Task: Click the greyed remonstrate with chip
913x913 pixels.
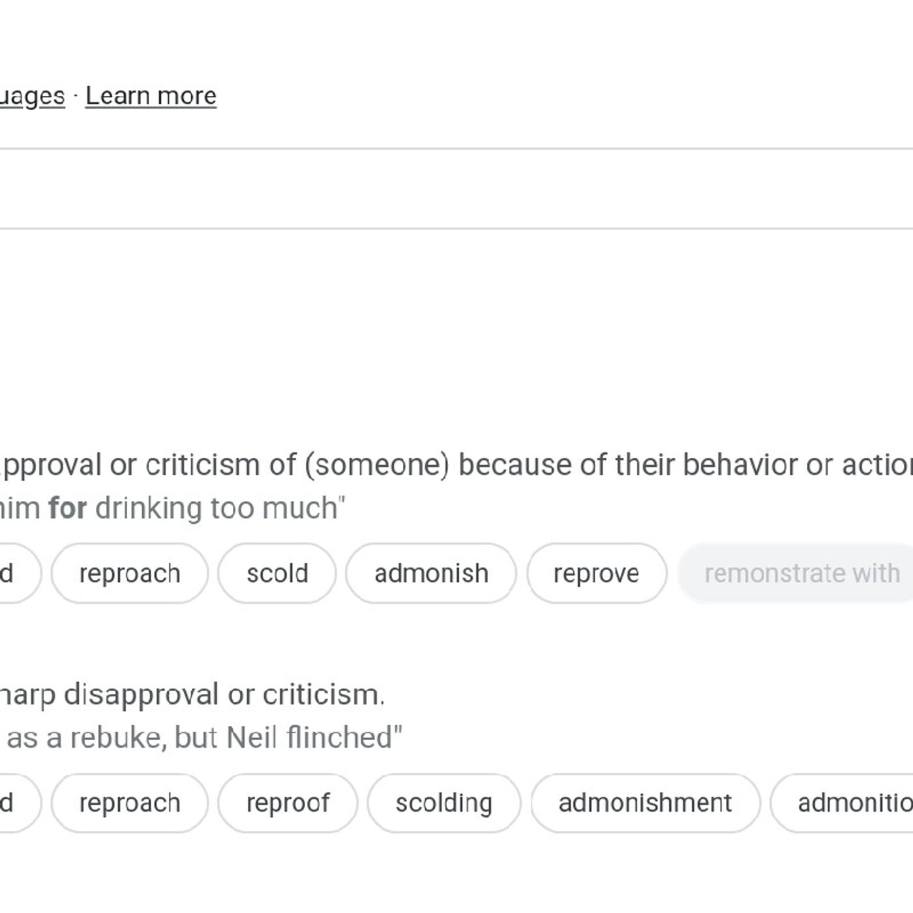Action: tap(796, 573)
